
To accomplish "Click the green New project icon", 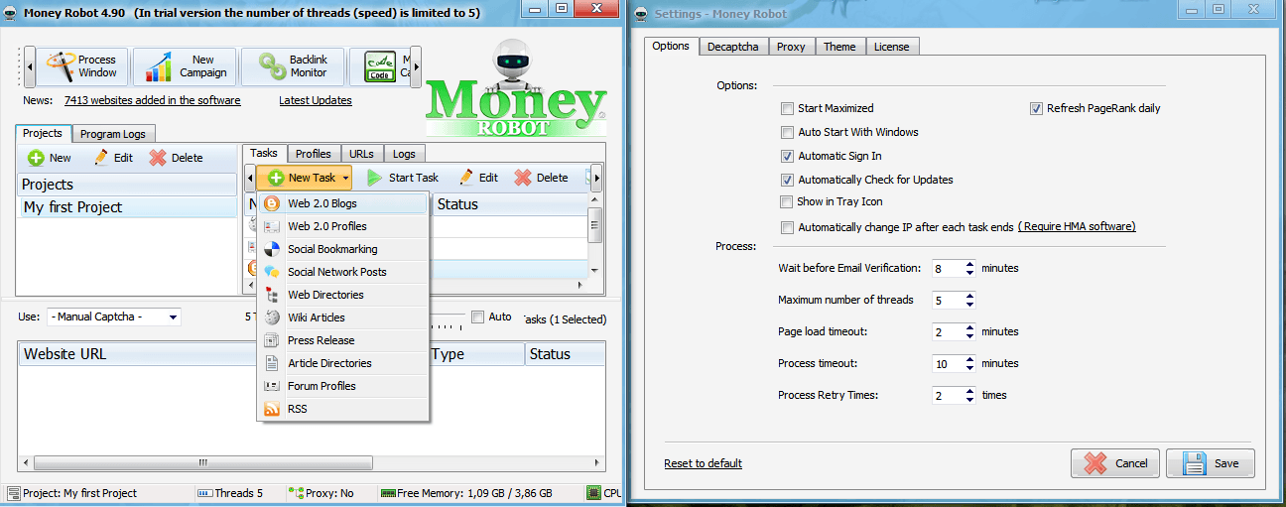I will (36, 158).
